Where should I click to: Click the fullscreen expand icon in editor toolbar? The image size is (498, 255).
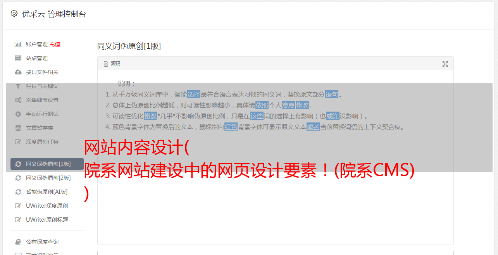[x=445, y=64]
